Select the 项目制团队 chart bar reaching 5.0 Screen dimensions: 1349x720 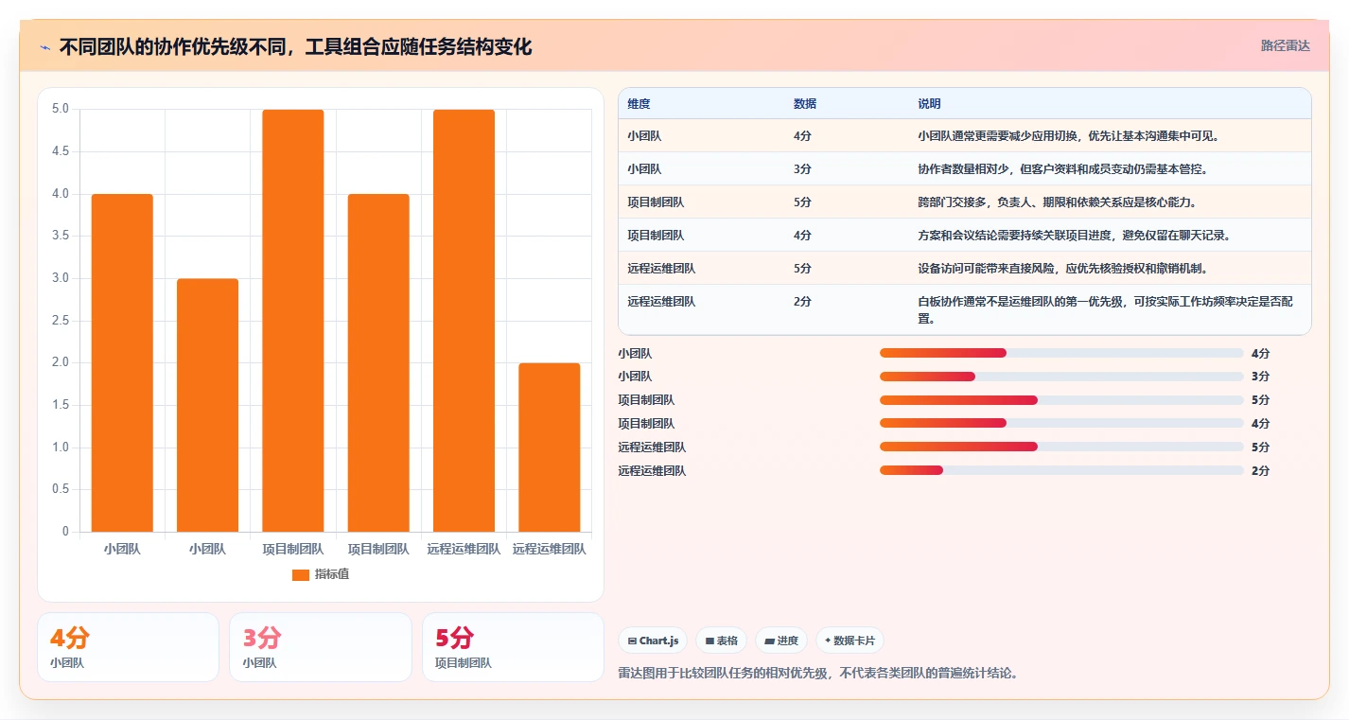click(293, 321)
